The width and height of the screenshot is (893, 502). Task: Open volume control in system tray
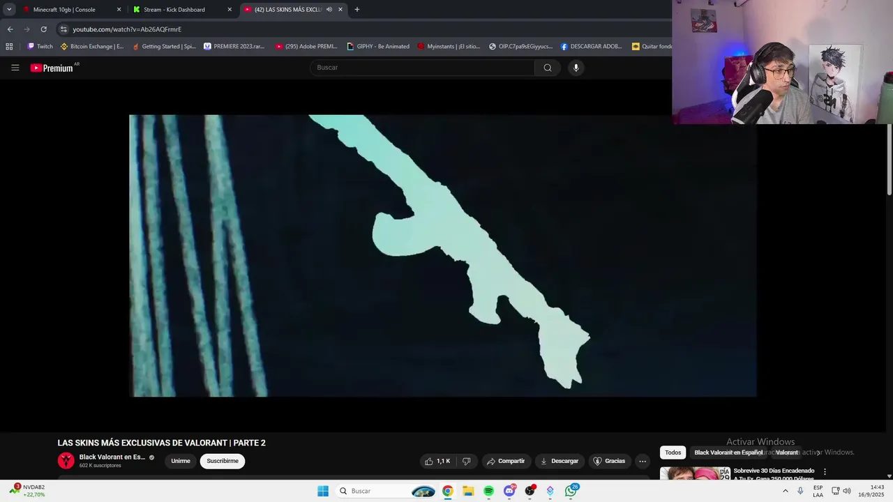(x=847, y=491)
